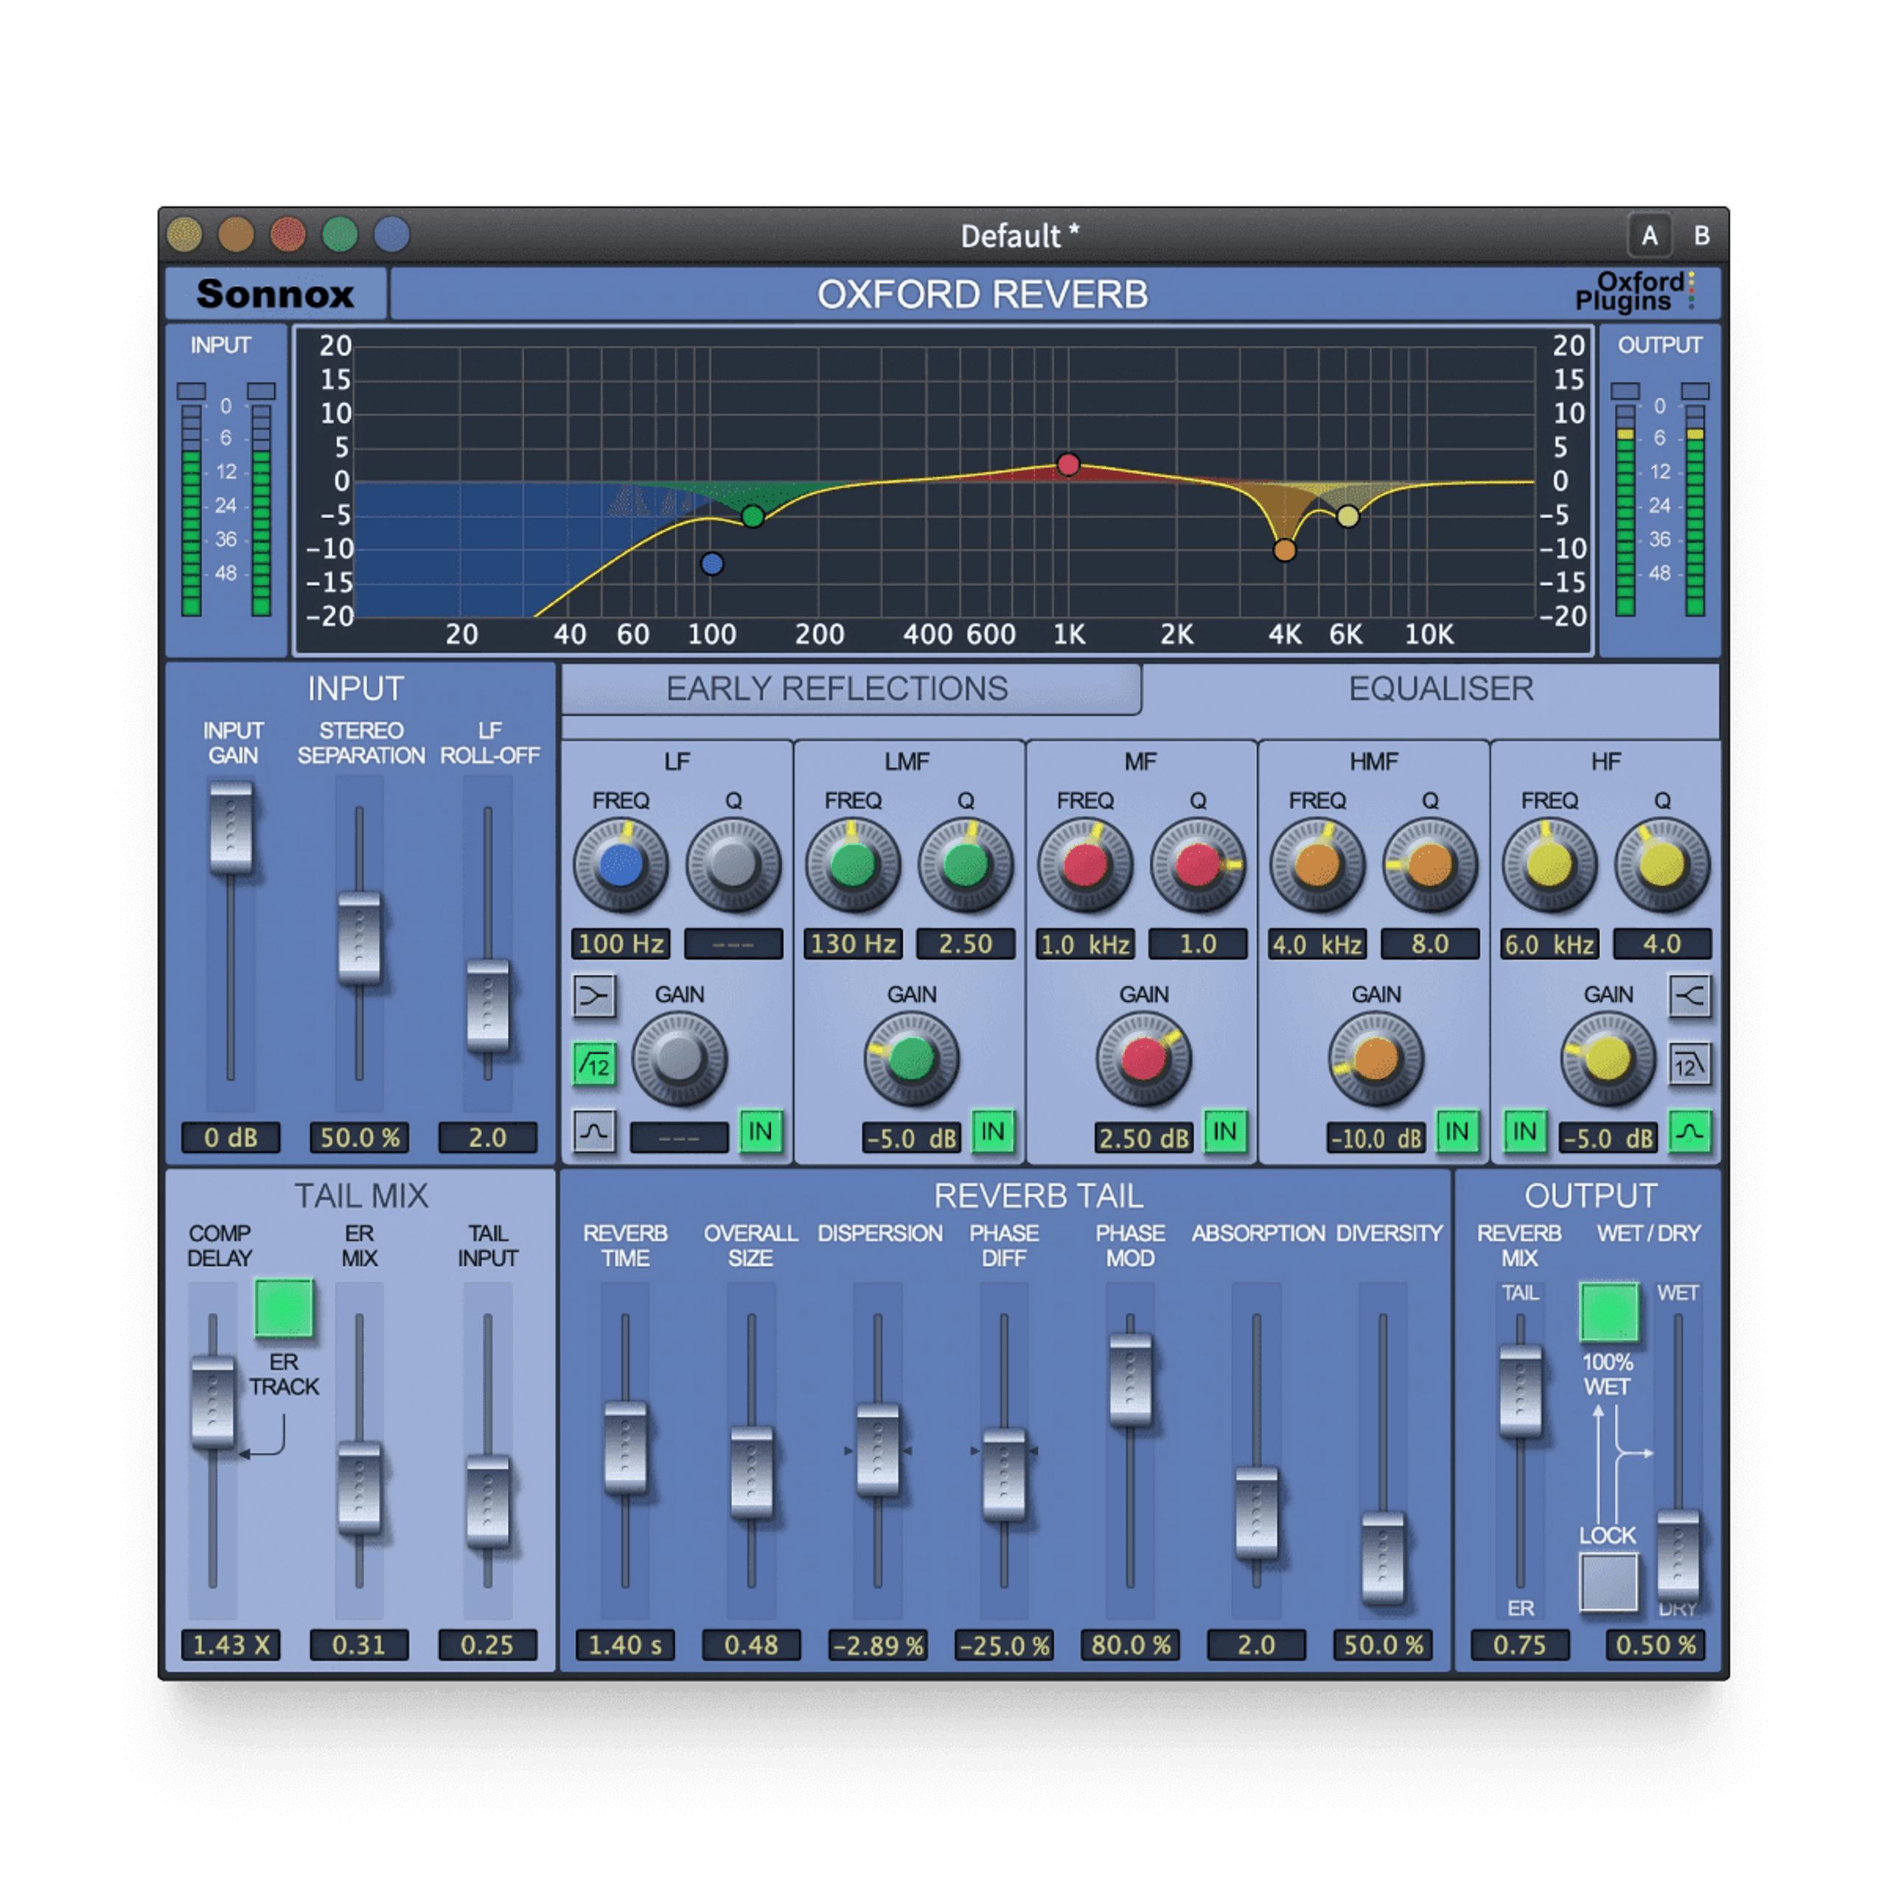Click the LMF frequency readout showing 130 Hz
The width and height of the screenshot is (1887, 1887).
tap(851, 944)
